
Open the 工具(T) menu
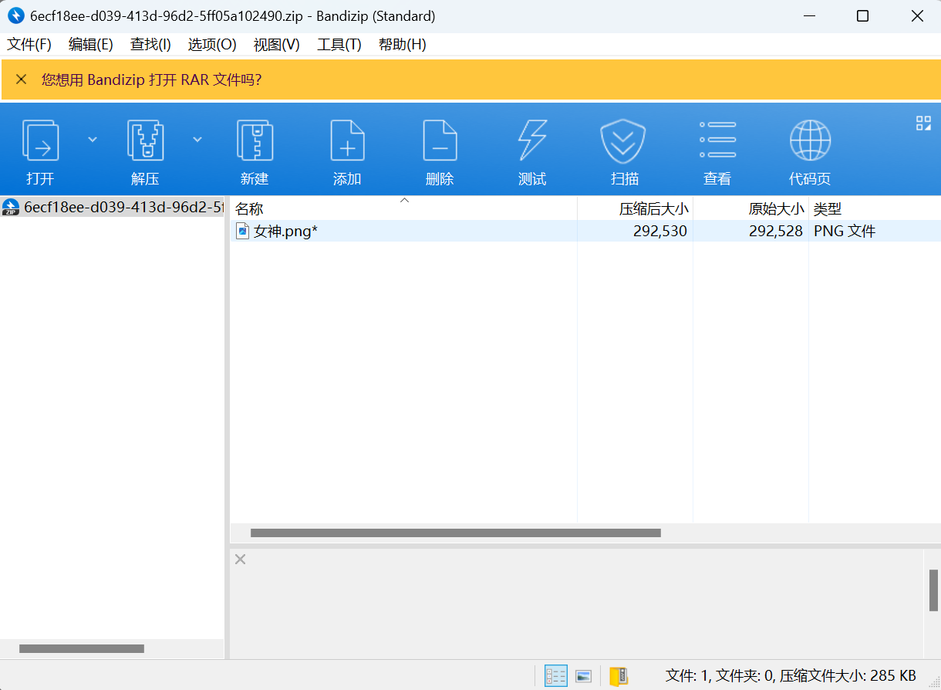pyautogui.click(x=339, y=45)
